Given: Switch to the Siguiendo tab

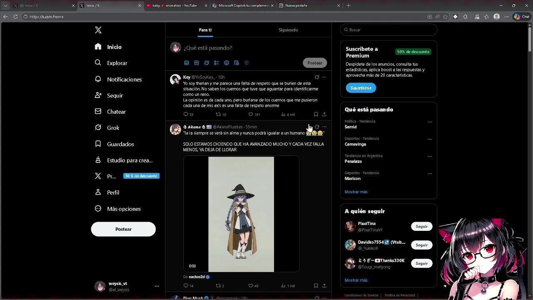Looking at the screenshot, I should click(x=288, y=30).
